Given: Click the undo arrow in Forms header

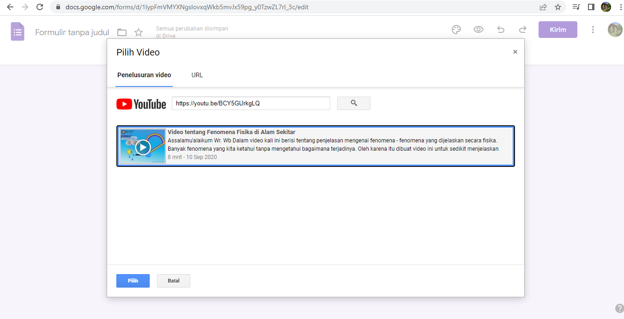Looking at the screenshot, I should coord(501,30).
